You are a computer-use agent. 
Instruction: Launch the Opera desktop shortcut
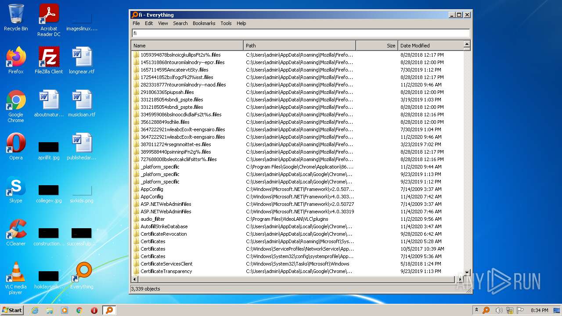click(16, 147)
